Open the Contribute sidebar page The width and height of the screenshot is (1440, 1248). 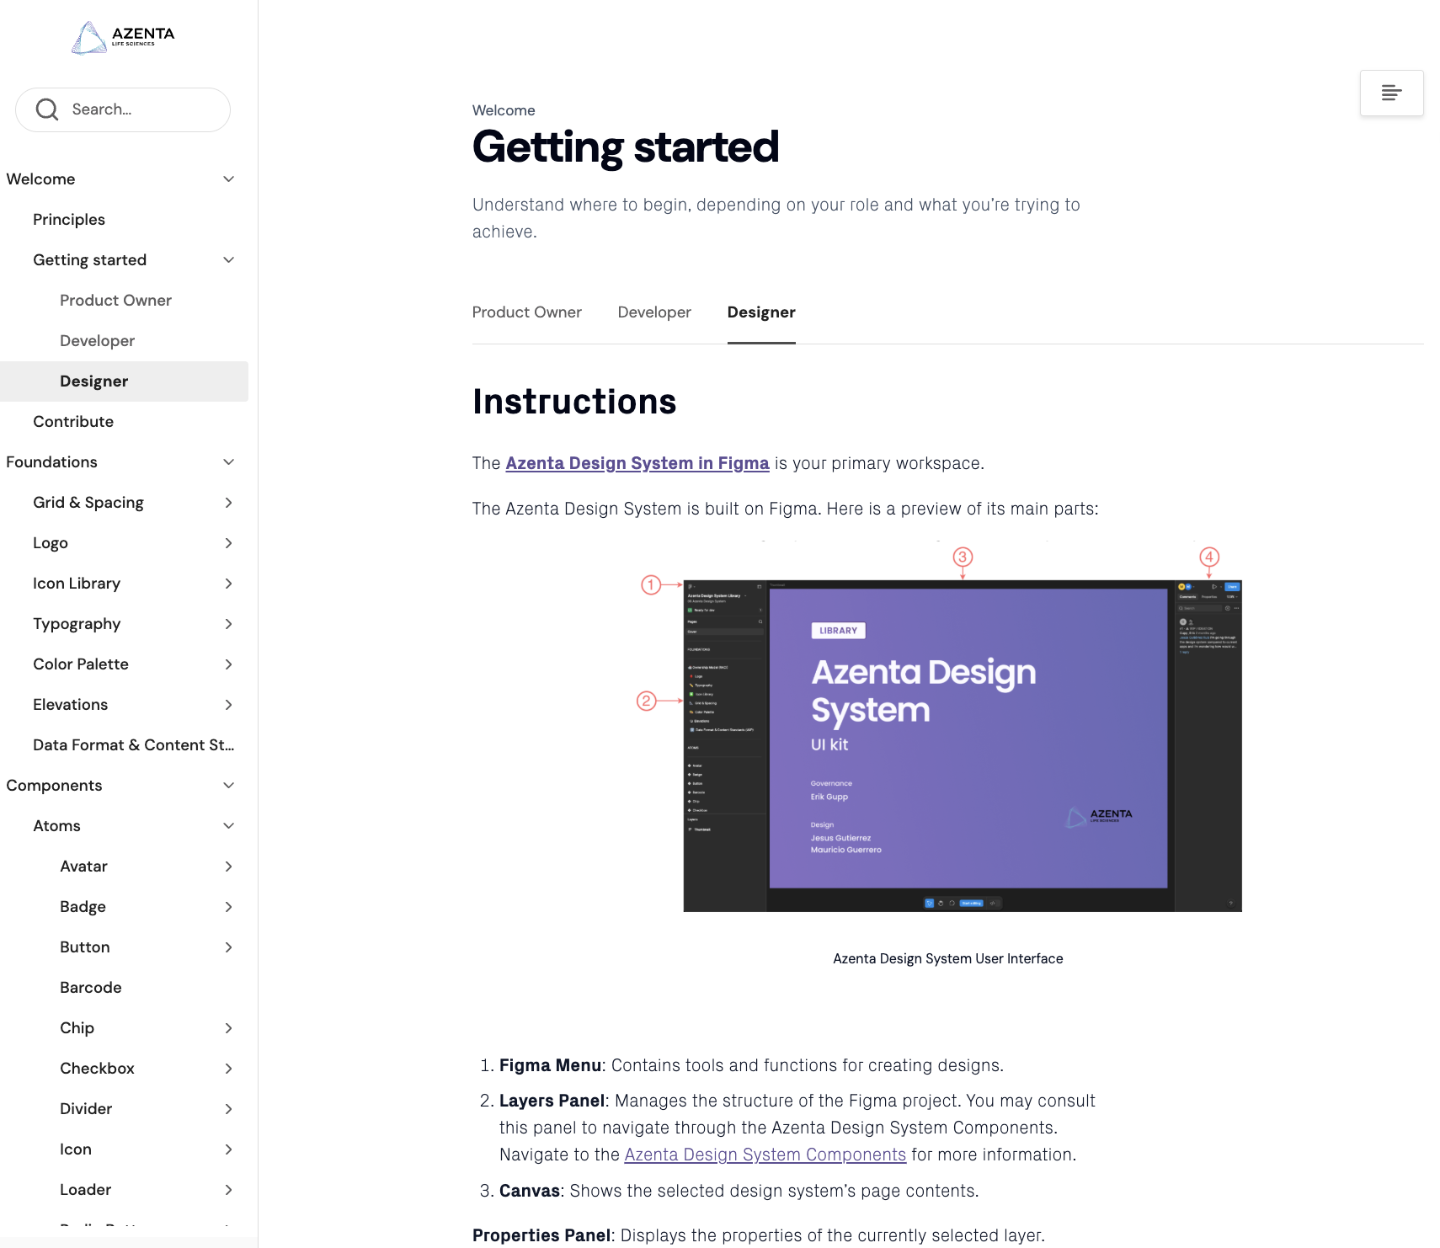pos(73,422)
